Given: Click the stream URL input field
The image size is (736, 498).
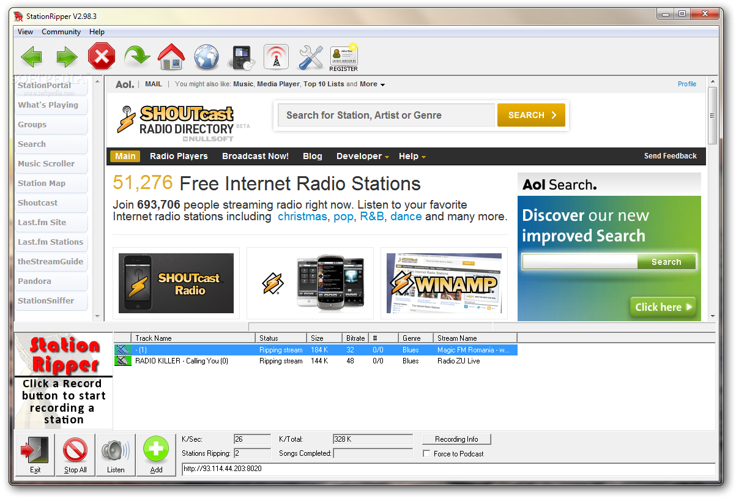Looking at the screenshot, I should [x=448, y=469].
